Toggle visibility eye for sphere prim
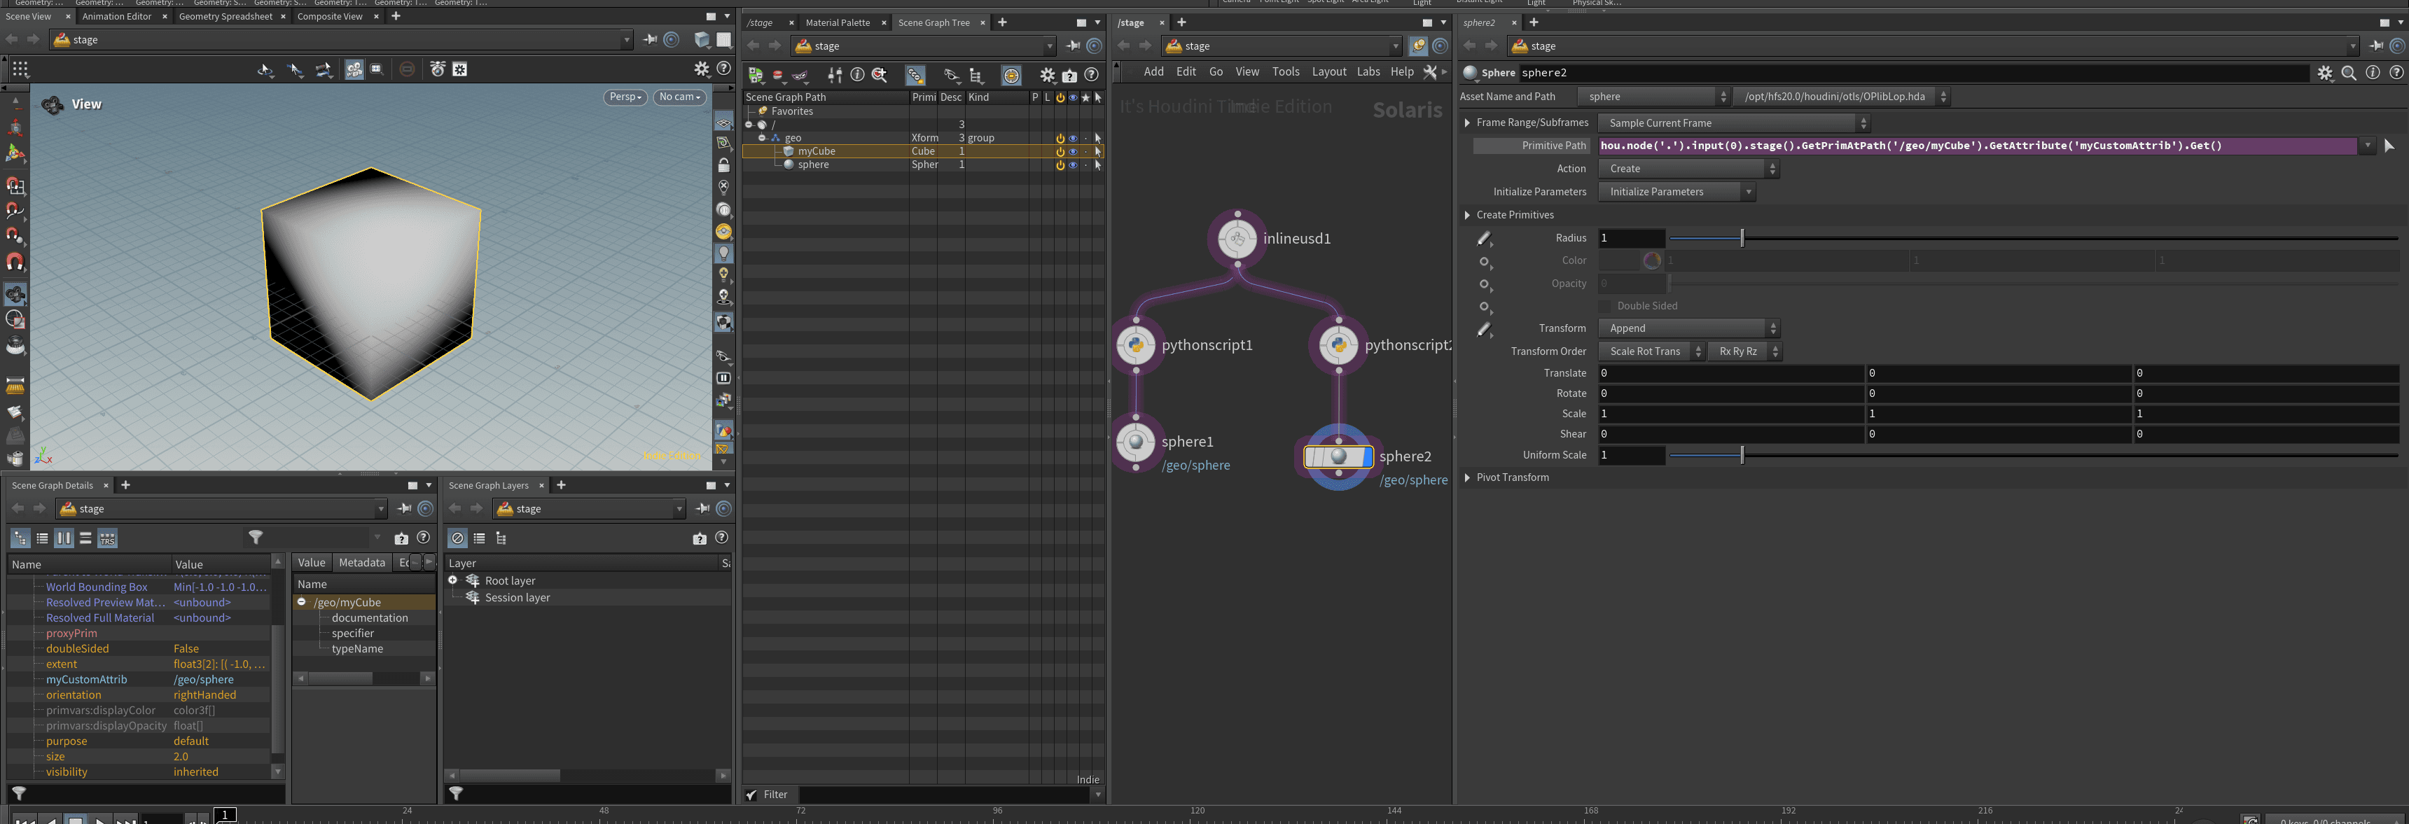The height and width of the screenshot is (824, 2409). tap(1073, 165)
